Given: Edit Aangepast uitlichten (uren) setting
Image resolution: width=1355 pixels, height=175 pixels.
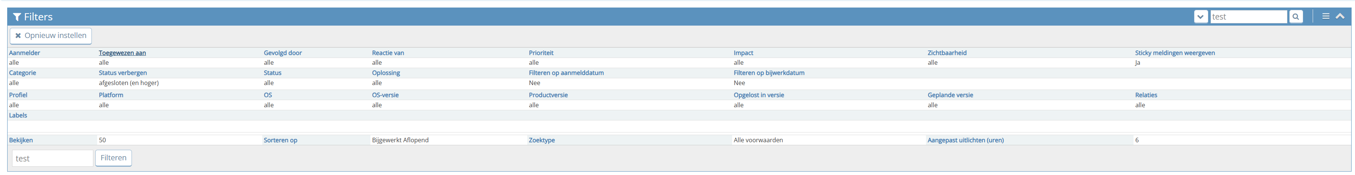Looking at the screenshot, I should point(965,140).
